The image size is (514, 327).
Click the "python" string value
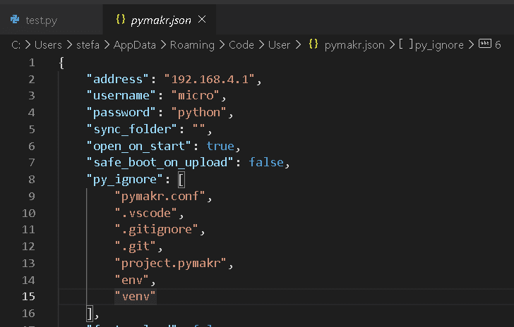click(199, 112)
